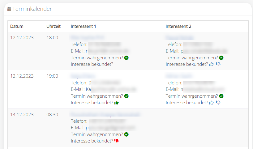Click red thumbs-down in 14.12.2023 row

[117, 141]
